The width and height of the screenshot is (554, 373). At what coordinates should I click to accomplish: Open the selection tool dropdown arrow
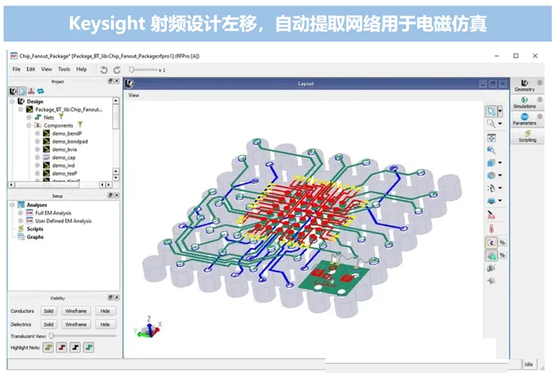[x=500, y=112]
